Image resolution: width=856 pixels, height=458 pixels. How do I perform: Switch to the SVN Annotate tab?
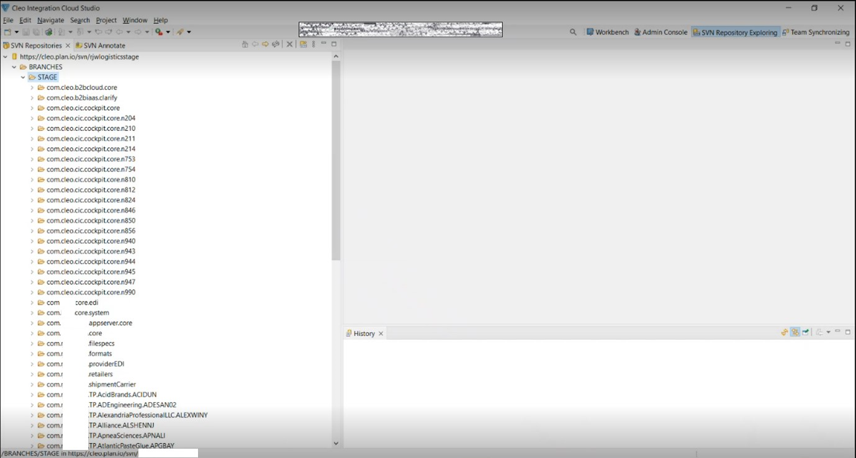tap(100, 45)
